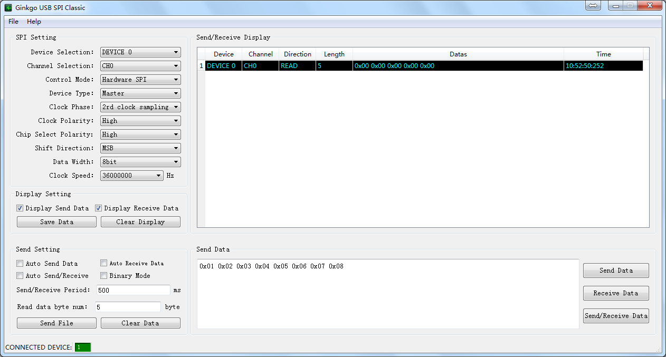Enable Binary Mode checkbox
The height and width of the screenshot is (357, 666).
click(104, 276)
